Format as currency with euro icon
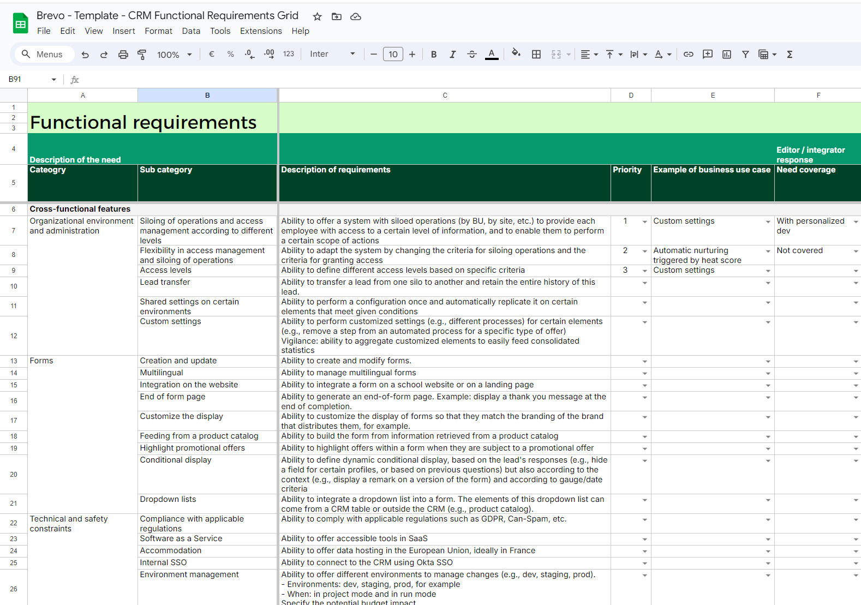Image resolution: width=861 pixels, height=605 pixels. 212,54
